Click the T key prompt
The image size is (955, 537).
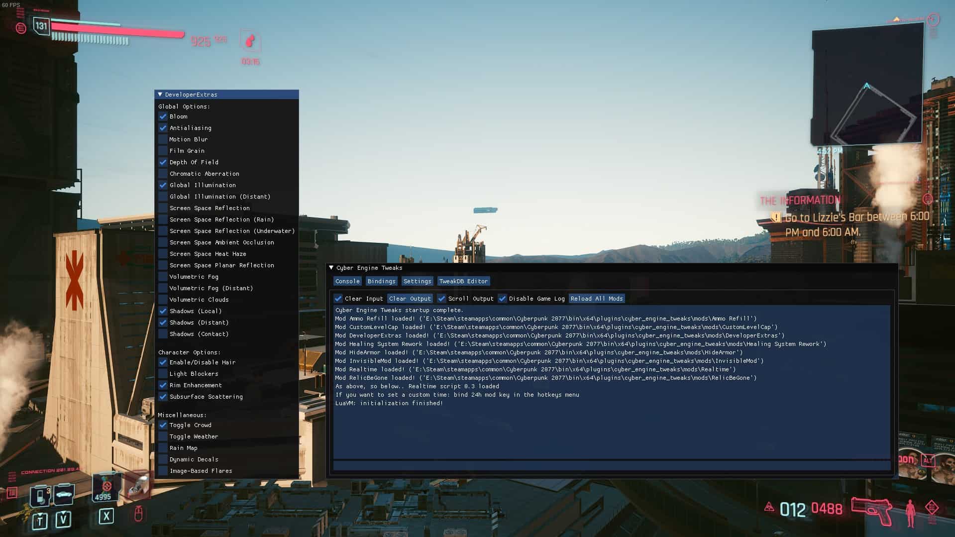pos(40,521)
